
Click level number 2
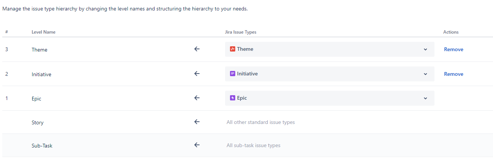pyautogui.click(x=7, y=74)
